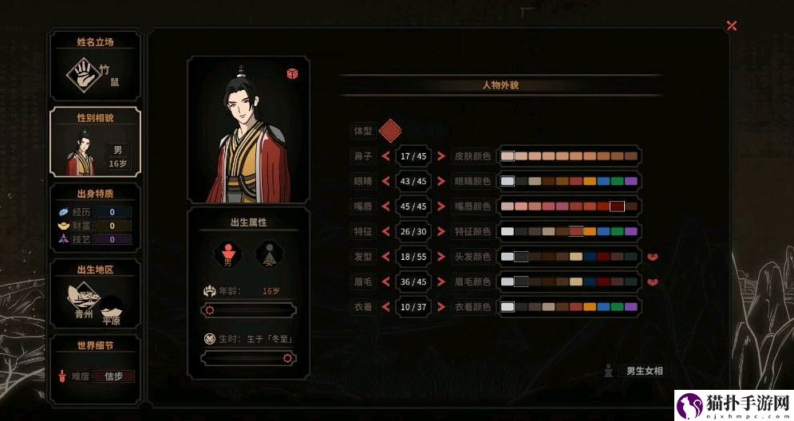Click the red dice randomize icon
The image size is (794, 421).
tap(292, 74)
